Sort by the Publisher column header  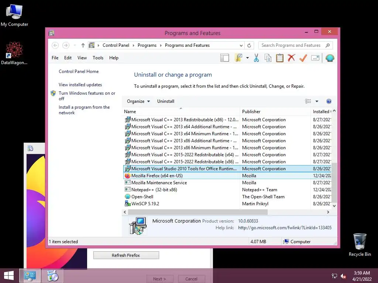pos(275,111)
